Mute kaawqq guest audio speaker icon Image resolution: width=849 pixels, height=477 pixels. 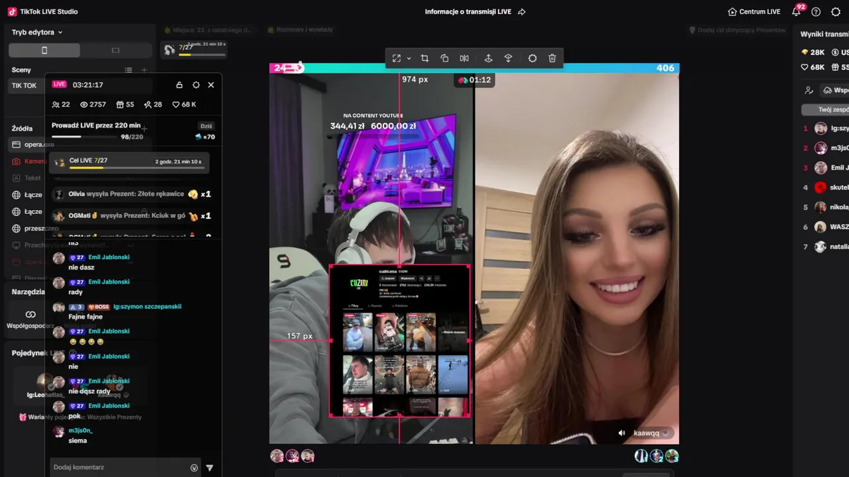tap(621, 433)
